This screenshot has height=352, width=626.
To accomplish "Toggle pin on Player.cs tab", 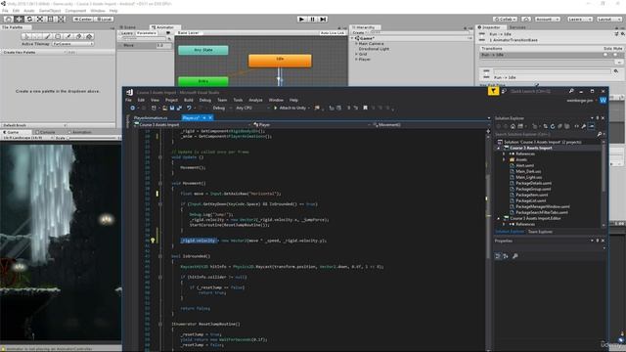I will pyautogui.click(x=204, y=117).
